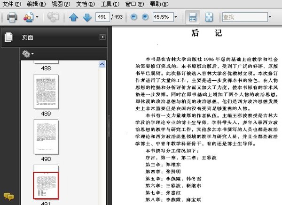Open the 文件 menu
Screen dimensions: 282x205
pyautogui.click(x=11, y=4)
